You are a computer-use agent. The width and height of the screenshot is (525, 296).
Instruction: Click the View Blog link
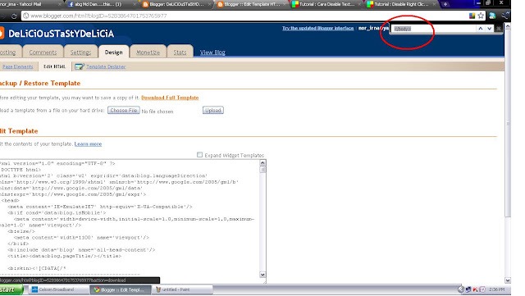(212, 52)
